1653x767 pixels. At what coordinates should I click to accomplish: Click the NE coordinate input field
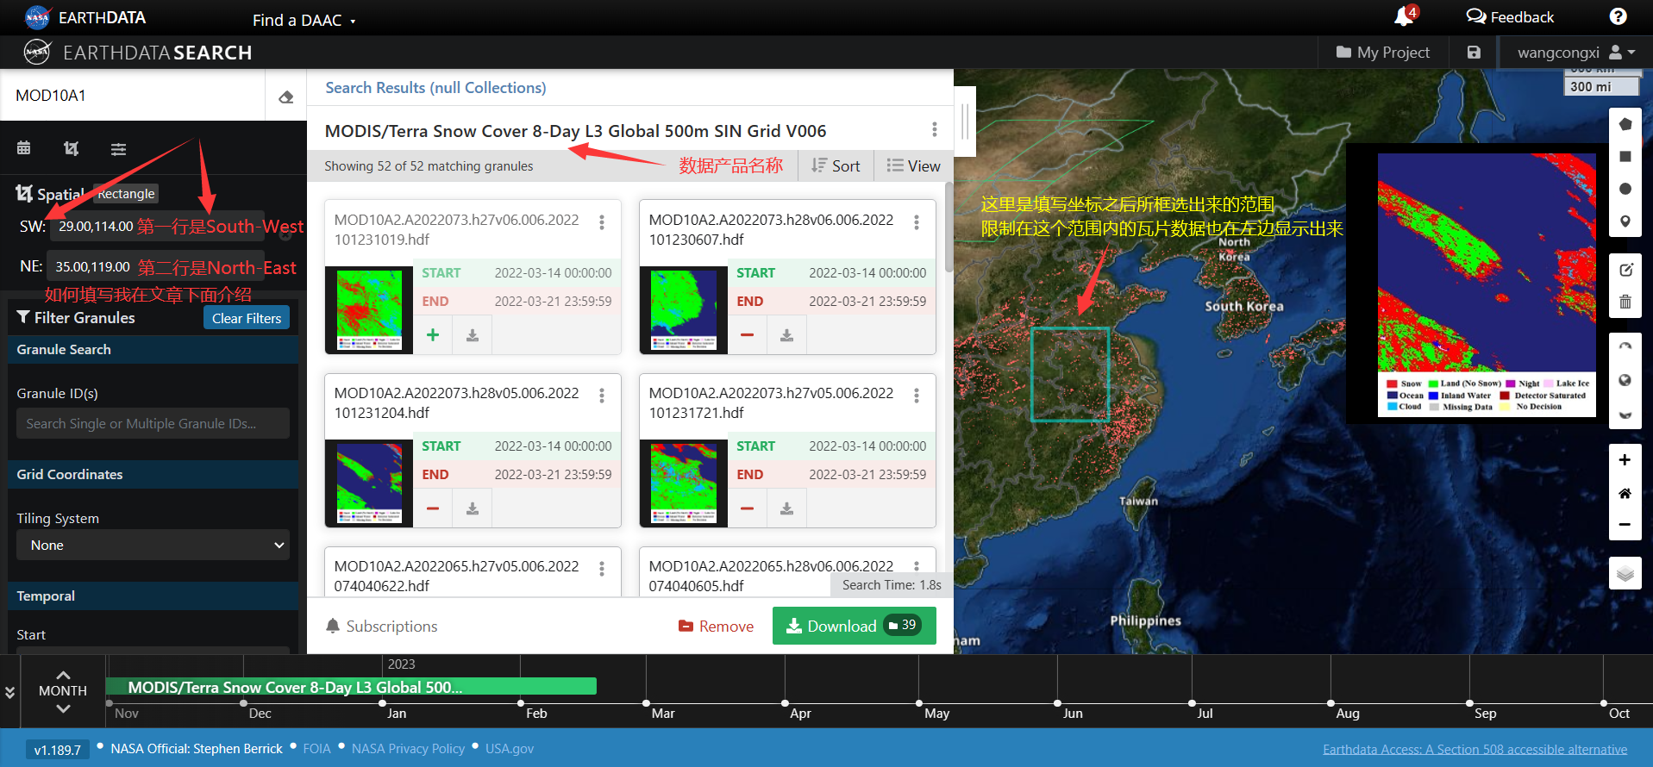pos(156,267)
